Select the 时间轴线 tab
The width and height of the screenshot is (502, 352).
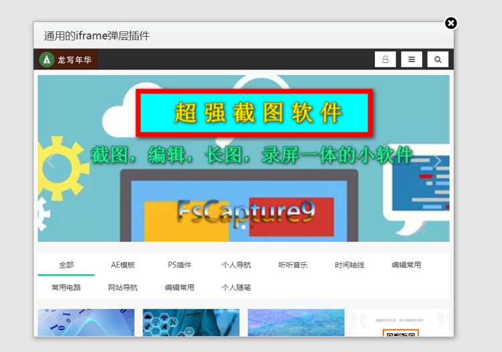(349, 265)
